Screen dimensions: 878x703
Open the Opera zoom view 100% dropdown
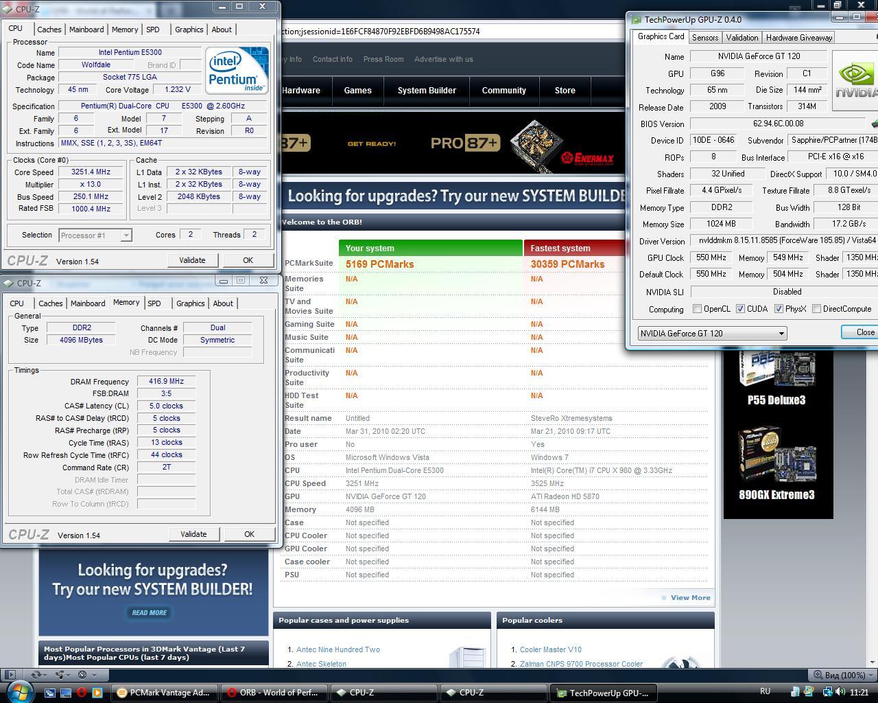(x=843, y=675)
